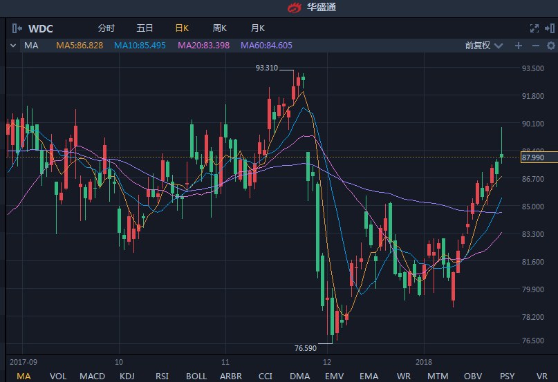This screenshot has height=382, width=558.
Task: Click the 11 month axis label
Action: pyautogui.click(x=225, y=362)
